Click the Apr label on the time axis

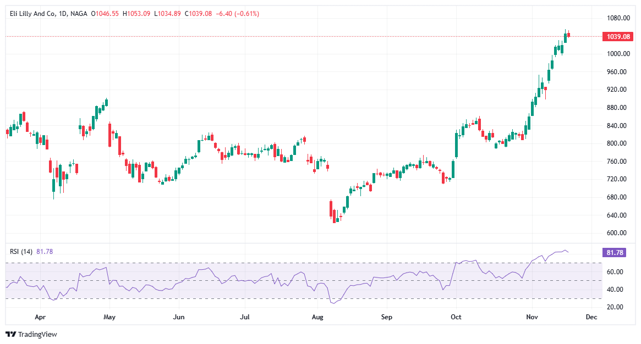[x=40, y=317]
